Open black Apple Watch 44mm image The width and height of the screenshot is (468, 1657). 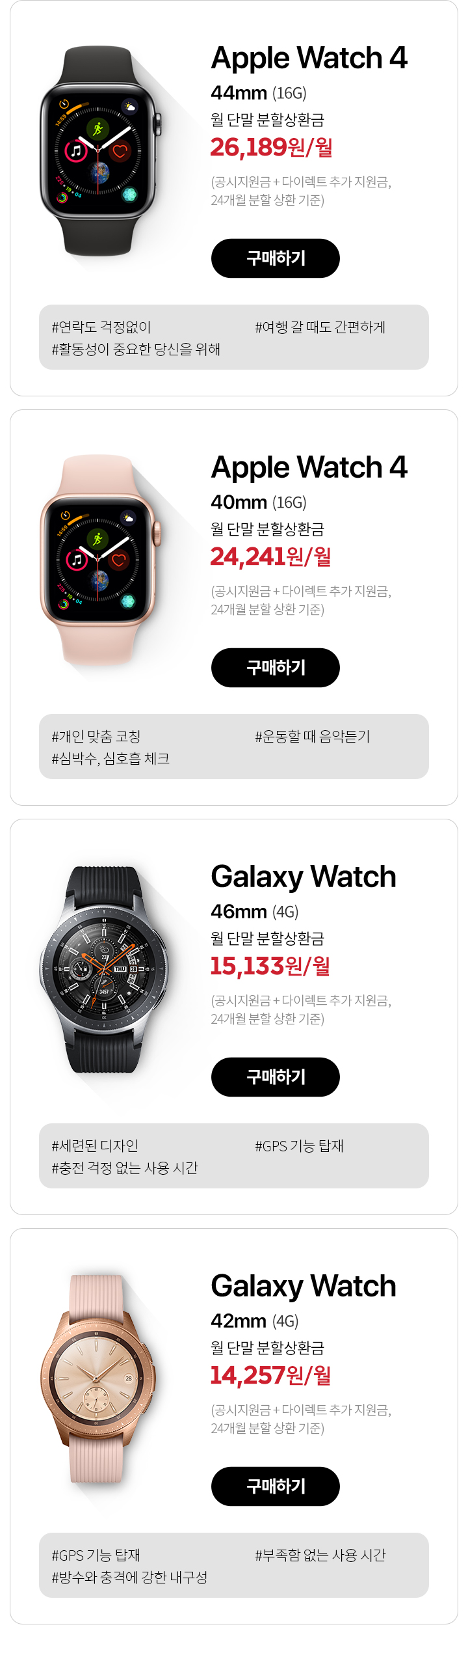click(100, 151)
